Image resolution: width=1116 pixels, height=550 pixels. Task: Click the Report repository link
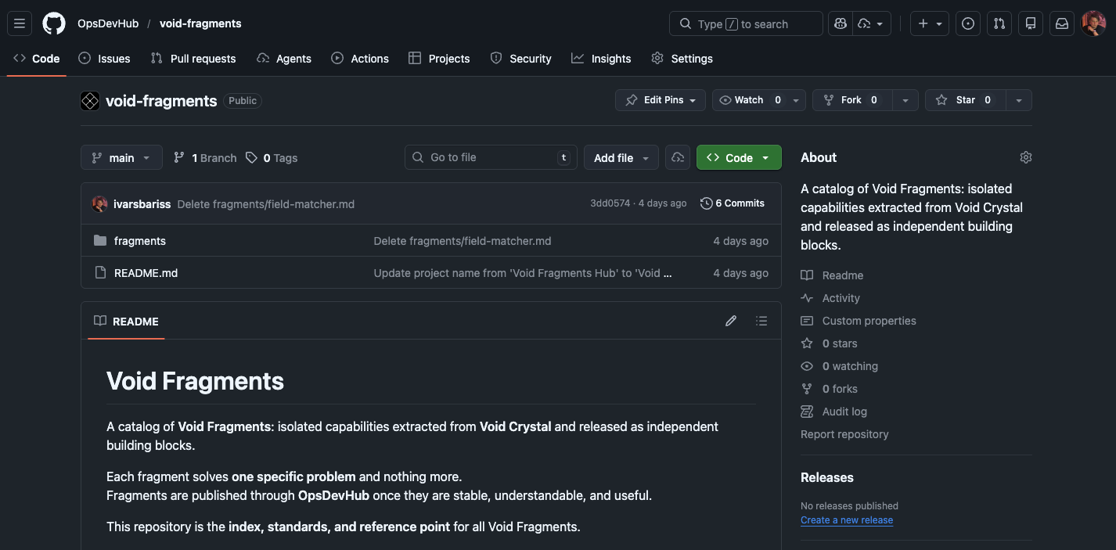pos(844,434)
